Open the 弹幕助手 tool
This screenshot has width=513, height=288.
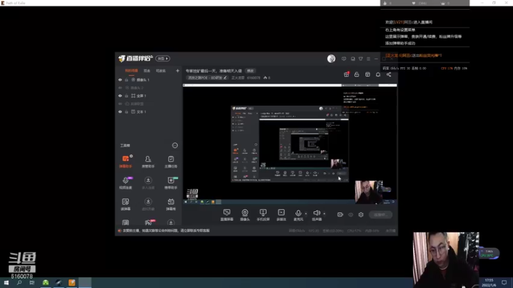[x=126, y=161]
